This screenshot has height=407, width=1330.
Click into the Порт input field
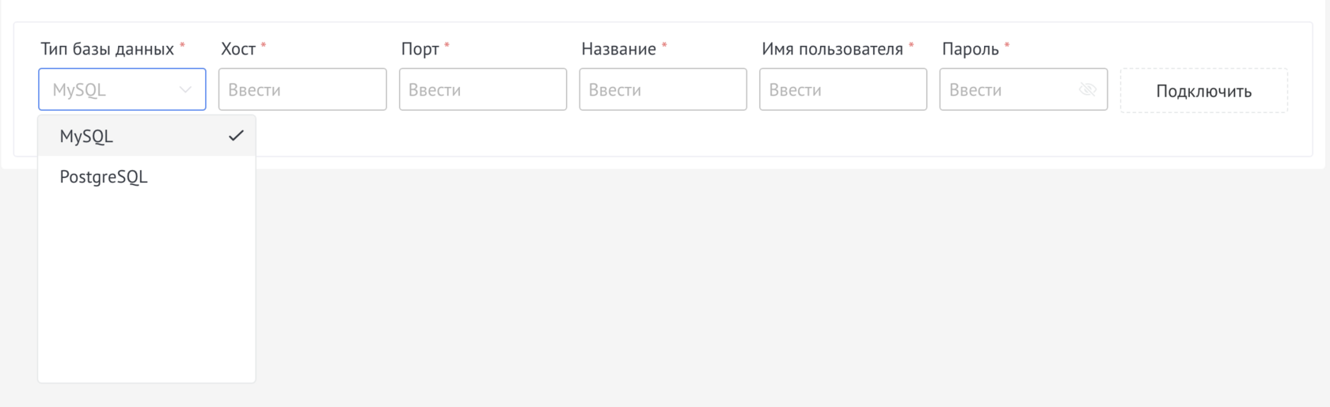483,90
